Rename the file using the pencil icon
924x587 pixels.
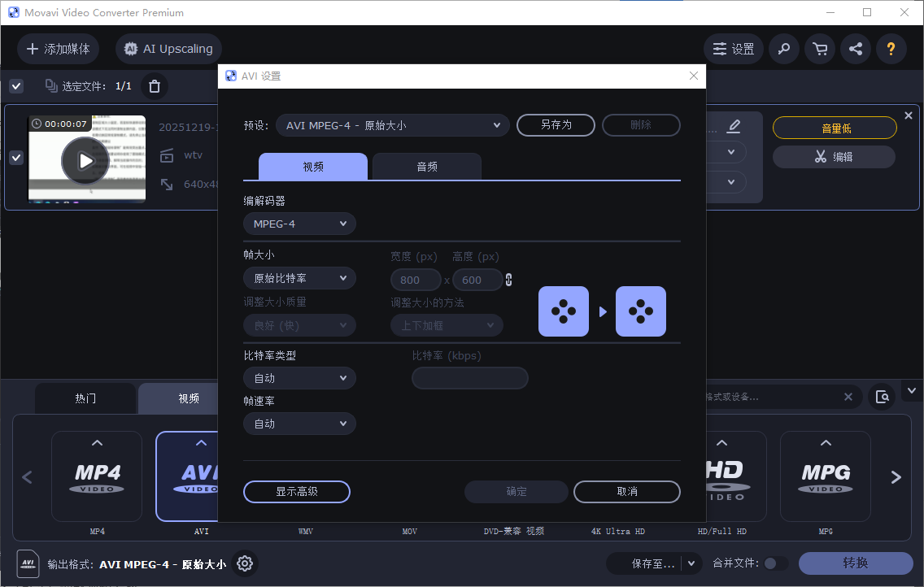[734, 126]
